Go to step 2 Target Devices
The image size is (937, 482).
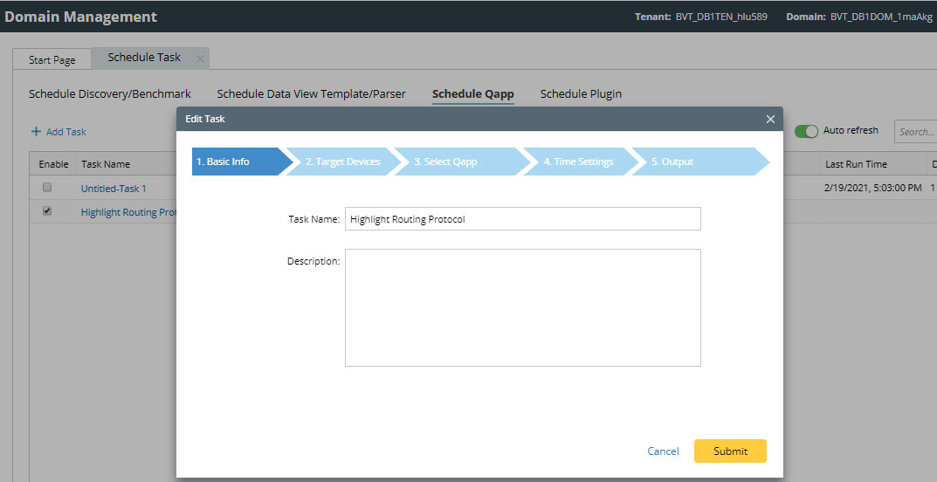[x=342, y=162]
